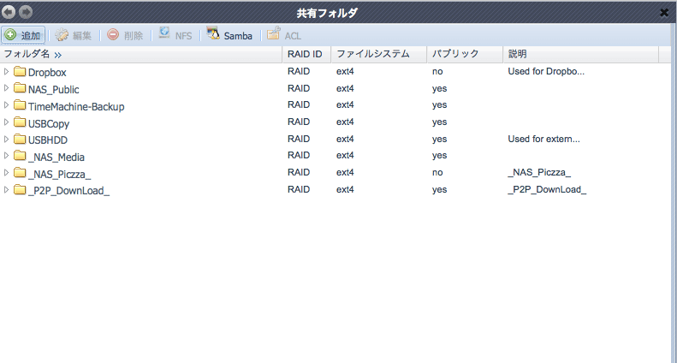Click 'ext4' in the _NAS_Media row
This screenshot has width=677, height=363.
345,155
